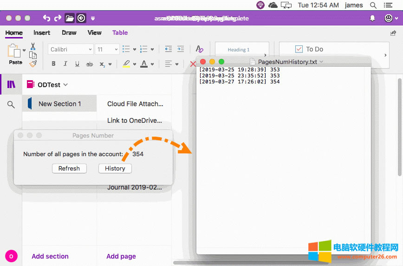Select the New Section 1 section
The image size is (403, 266).
59,104
